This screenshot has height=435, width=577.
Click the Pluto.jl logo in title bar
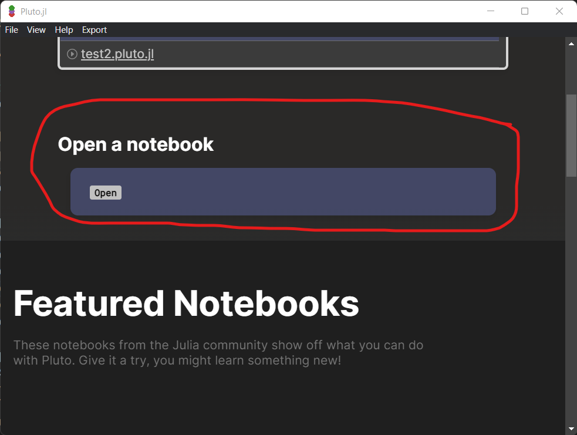click(12, 11)
